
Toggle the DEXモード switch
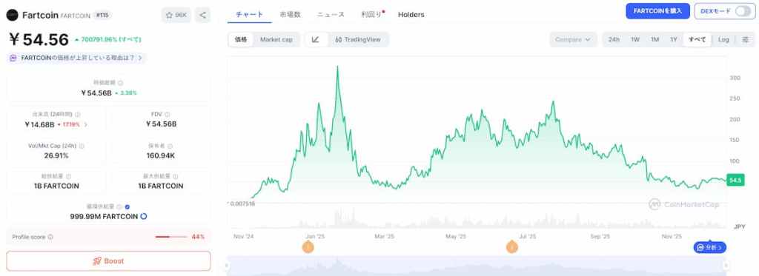point(743,11)
